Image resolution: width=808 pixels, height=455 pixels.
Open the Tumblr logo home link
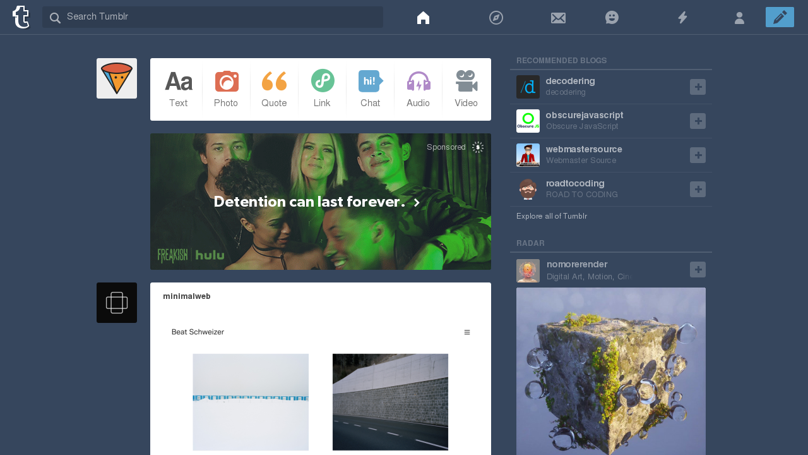(x=21, y=17)
